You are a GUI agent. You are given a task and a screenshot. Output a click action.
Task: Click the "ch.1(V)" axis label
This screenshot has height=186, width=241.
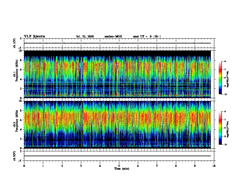(x=14, y=43)
